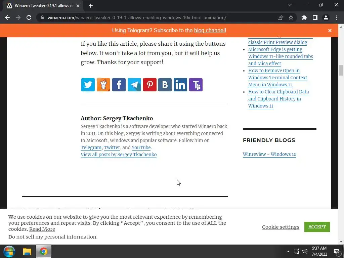The width and height of the screenshot is (344, 258).
Task: Share article via Microsoft Teams icon
Action: (196, 84)
